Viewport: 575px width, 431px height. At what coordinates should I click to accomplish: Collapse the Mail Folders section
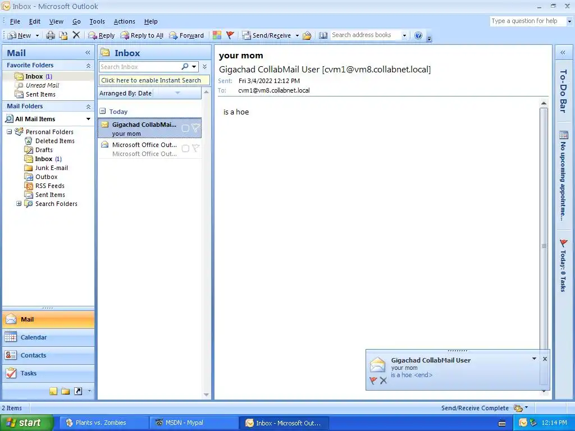88,107
